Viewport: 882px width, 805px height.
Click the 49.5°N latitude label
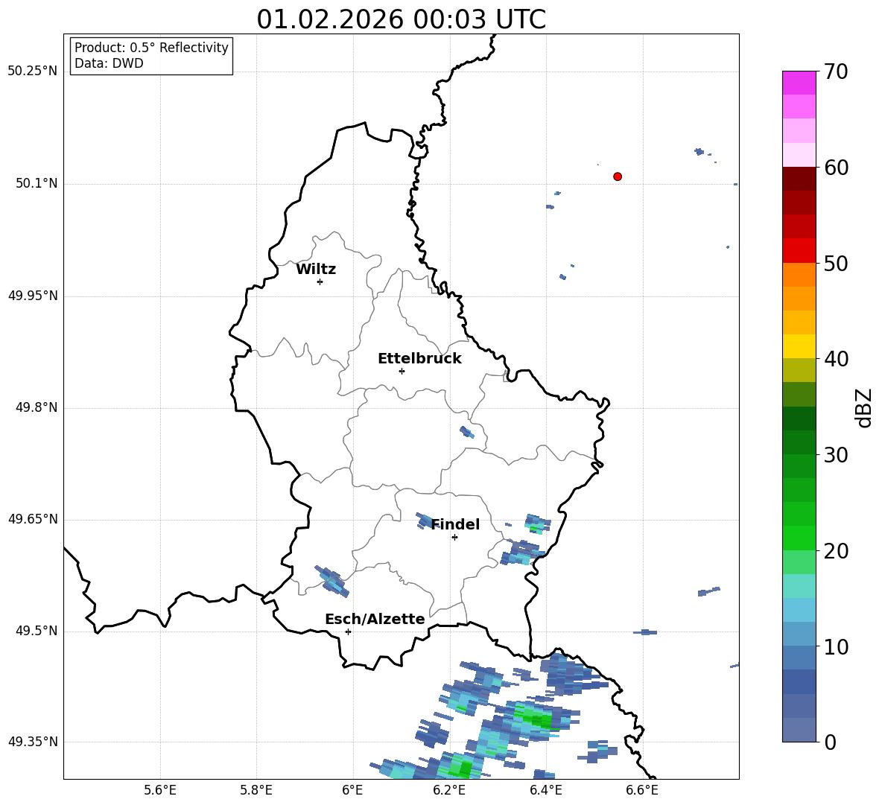click(x=37, y=631)
